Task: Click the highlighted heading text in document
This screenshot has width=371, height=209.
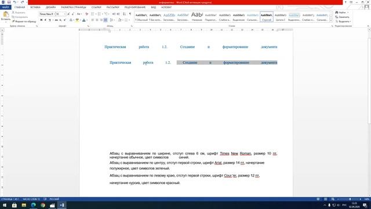Action: (x=227, y=63)
